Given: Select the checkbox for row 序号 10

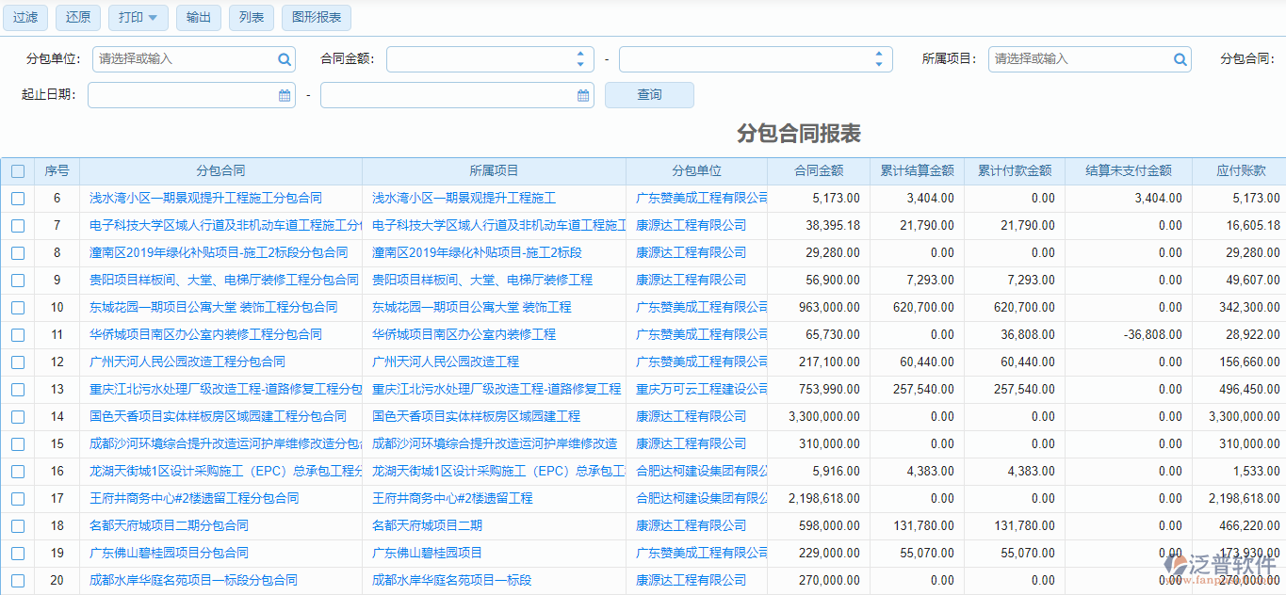Looking at the screenshot, I should point(17,306).
